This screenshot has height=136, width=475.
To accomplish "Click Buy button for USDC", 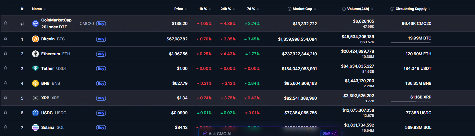I will [x=101, y=113].
